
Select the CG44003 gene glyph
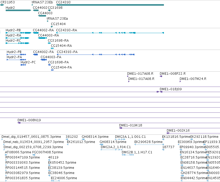click(42, 16)
